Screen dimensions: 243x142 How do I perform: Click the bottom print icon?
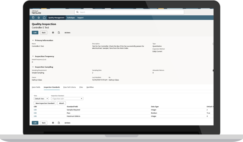pos(53,123)
